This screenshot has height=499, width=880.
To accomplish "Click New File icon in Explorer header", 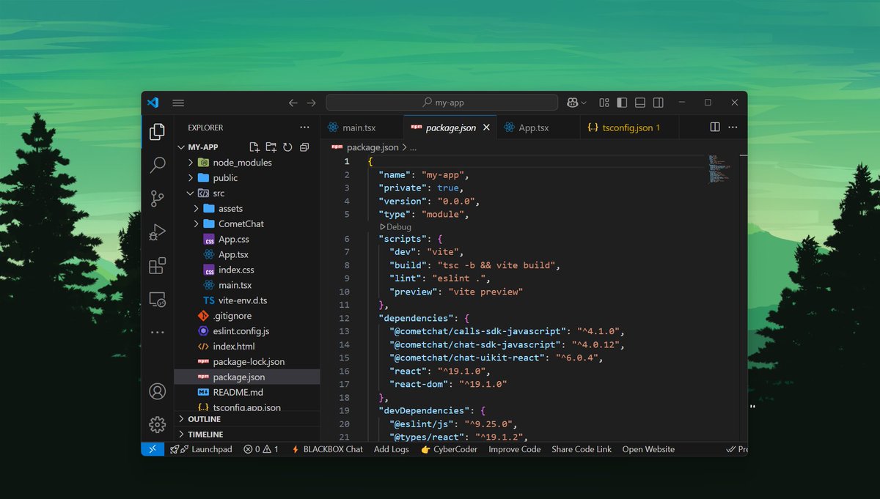I will 254,147.
